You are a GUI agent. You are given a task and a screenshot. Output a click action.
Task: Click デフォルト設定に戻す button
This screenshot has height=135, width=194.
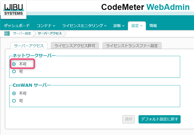click(159, 119)
